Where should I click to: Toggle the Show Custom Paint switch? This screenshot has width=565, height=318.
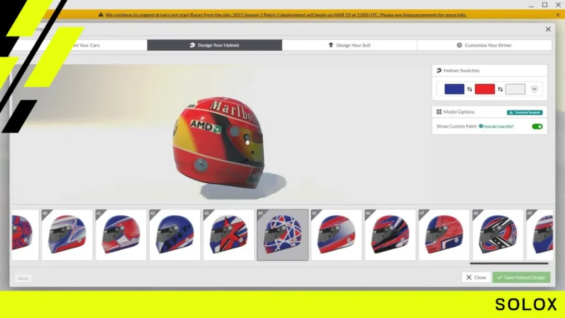pyautogui.click(x=537, y=126)
